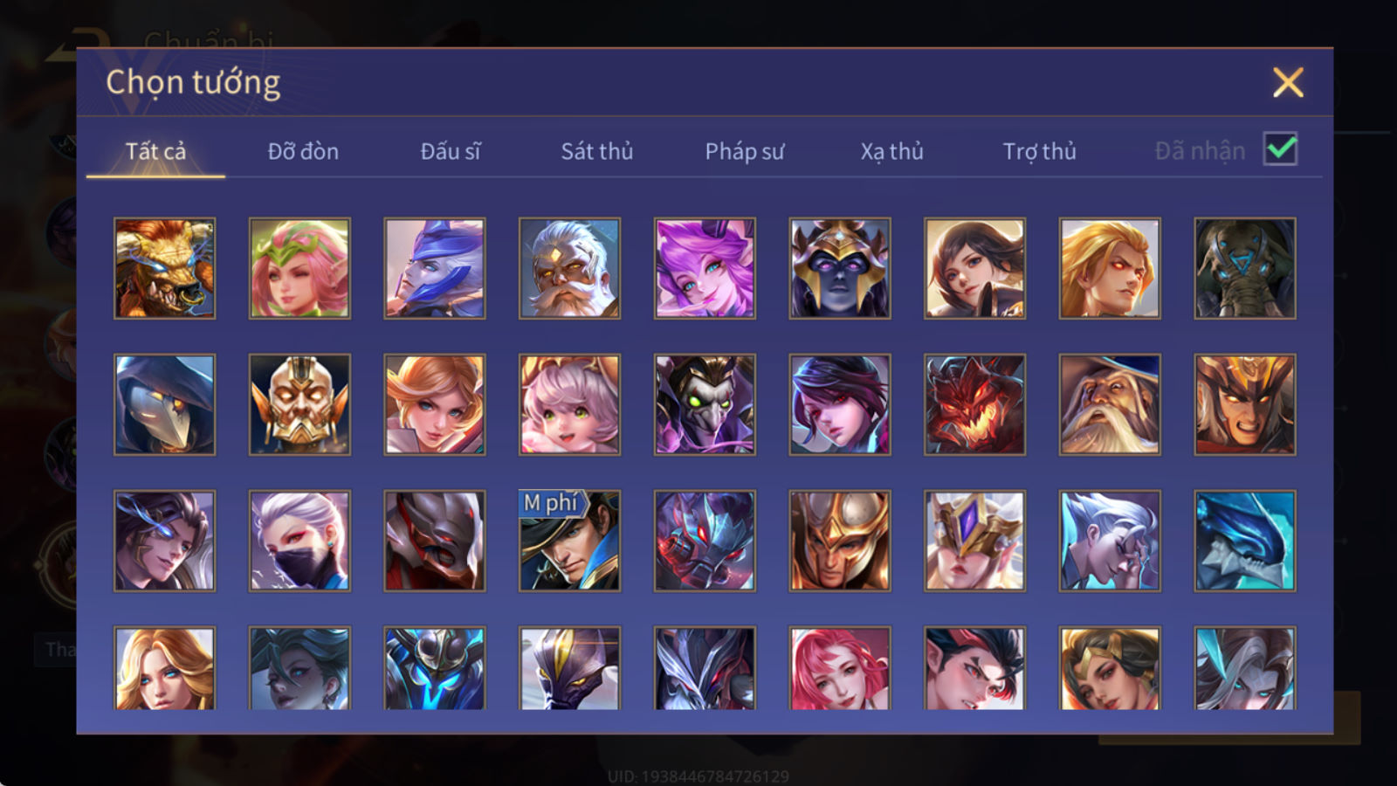Viewport: 1397px width, 786px height.
Task: Choose the golden-masked bald hero portrait
Action: click(x=299, y=404)
